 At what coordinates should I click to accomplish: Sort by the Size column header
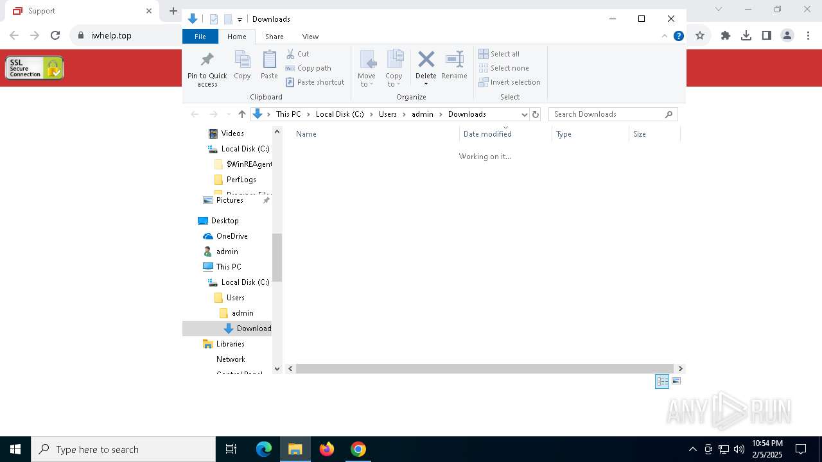click(x=654, y=134)
